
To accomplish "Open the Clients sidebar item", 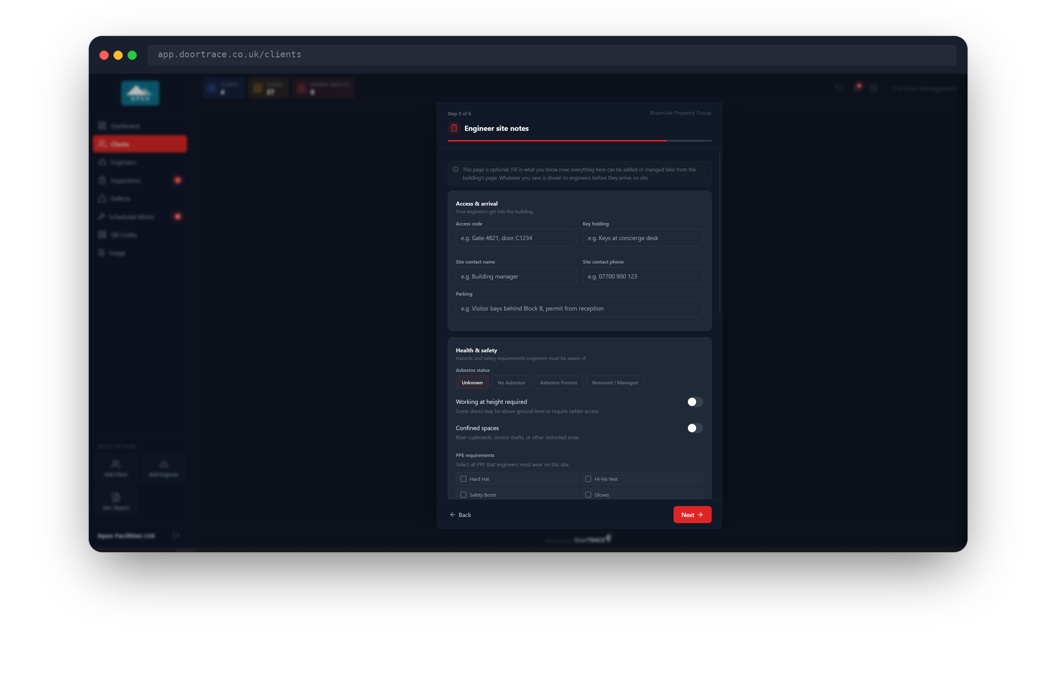I will [140, 144].
